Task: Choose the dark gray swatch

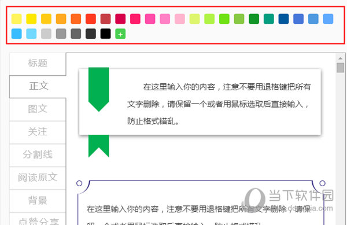Action: [x=76, y=34]
